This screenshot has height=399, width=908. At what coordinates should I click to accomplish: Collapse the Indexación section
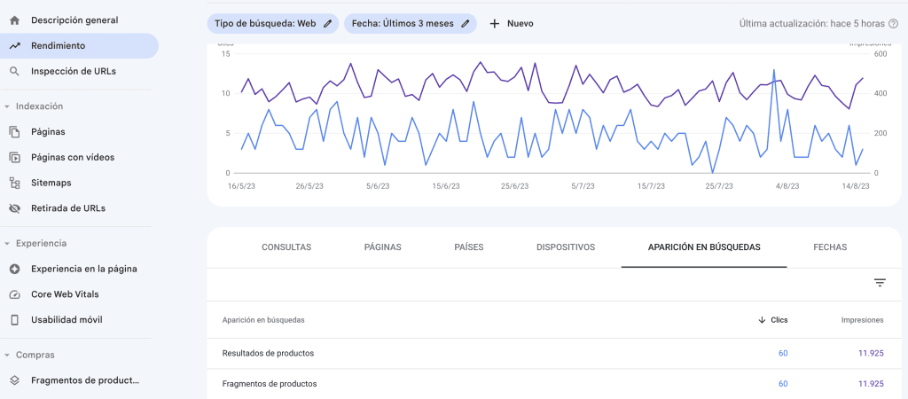pos(7,106)
